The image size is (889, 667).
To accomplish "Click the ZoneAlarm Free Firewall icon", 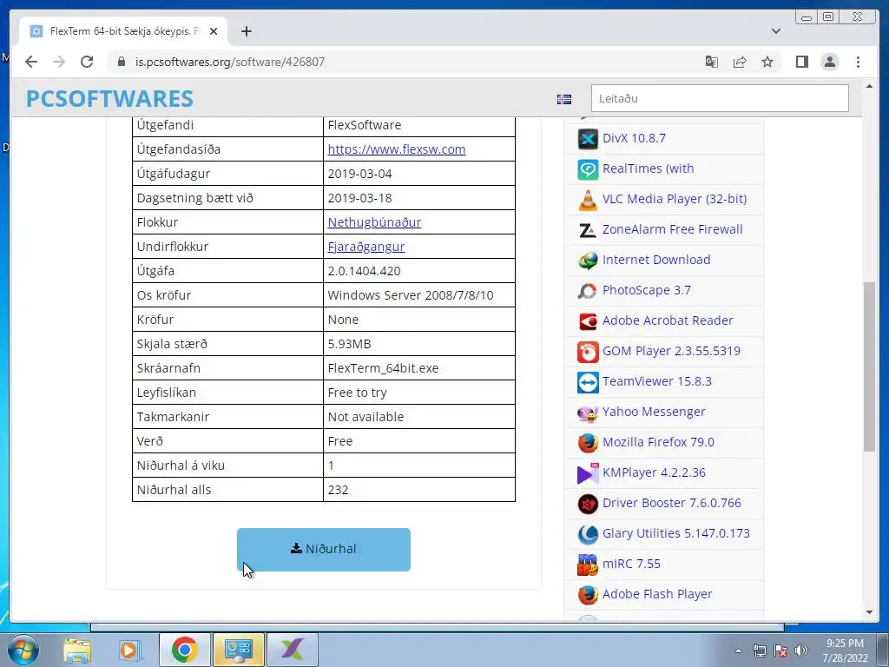I will pos(588,229).
